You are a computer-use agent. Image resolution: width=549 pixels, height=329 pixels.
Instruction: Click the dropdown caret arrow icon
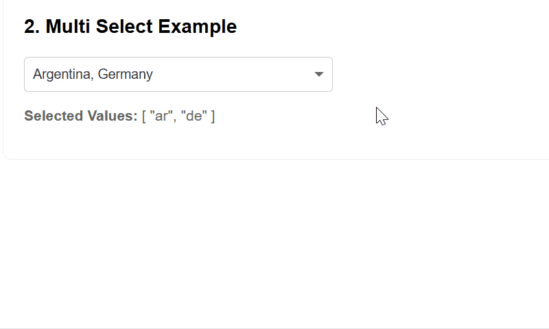(318, 74)
